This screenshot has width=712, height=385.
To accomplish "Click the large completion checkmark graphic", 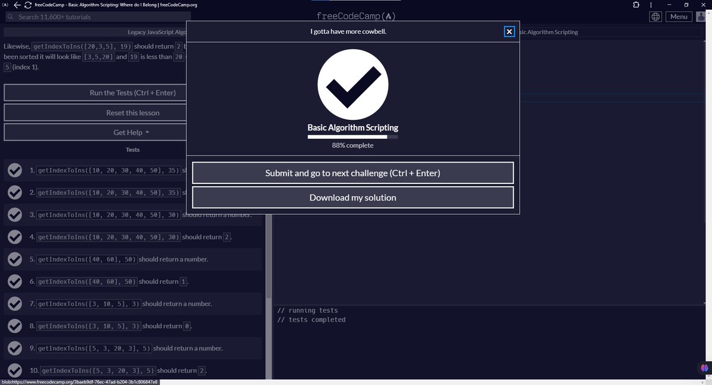I will pos(353,84).
